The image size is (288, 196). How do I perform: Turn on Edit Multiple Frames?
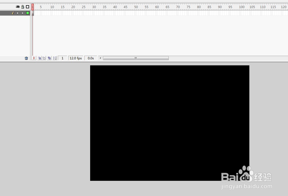pos(49,58)
